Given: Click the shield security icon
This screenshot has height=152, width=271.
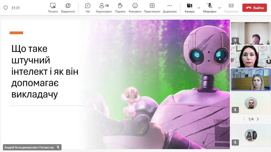Looking at the screenshot, I should (x=6, y=8).
